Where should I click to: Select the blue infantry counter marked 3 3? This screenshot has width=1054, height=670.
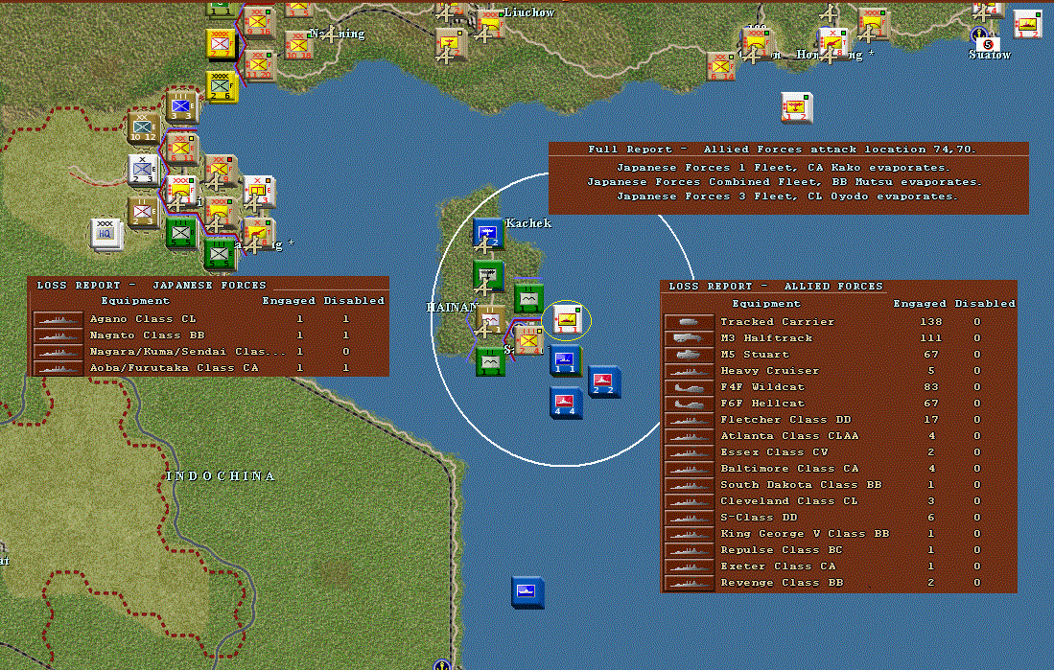point(181,107)
